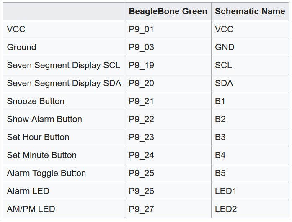Image resolution: width=292 pixels, height=222 pixels.
Task: Click the B1 schematic name cell
Action: [x=250, y=101]
